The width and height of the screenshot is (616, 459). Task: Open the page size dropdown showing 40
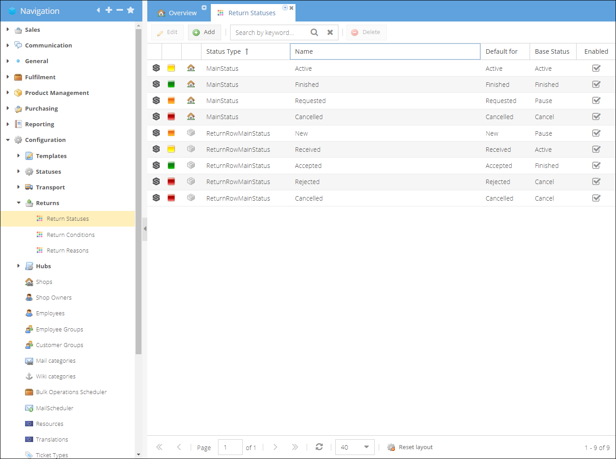point(366,447)
